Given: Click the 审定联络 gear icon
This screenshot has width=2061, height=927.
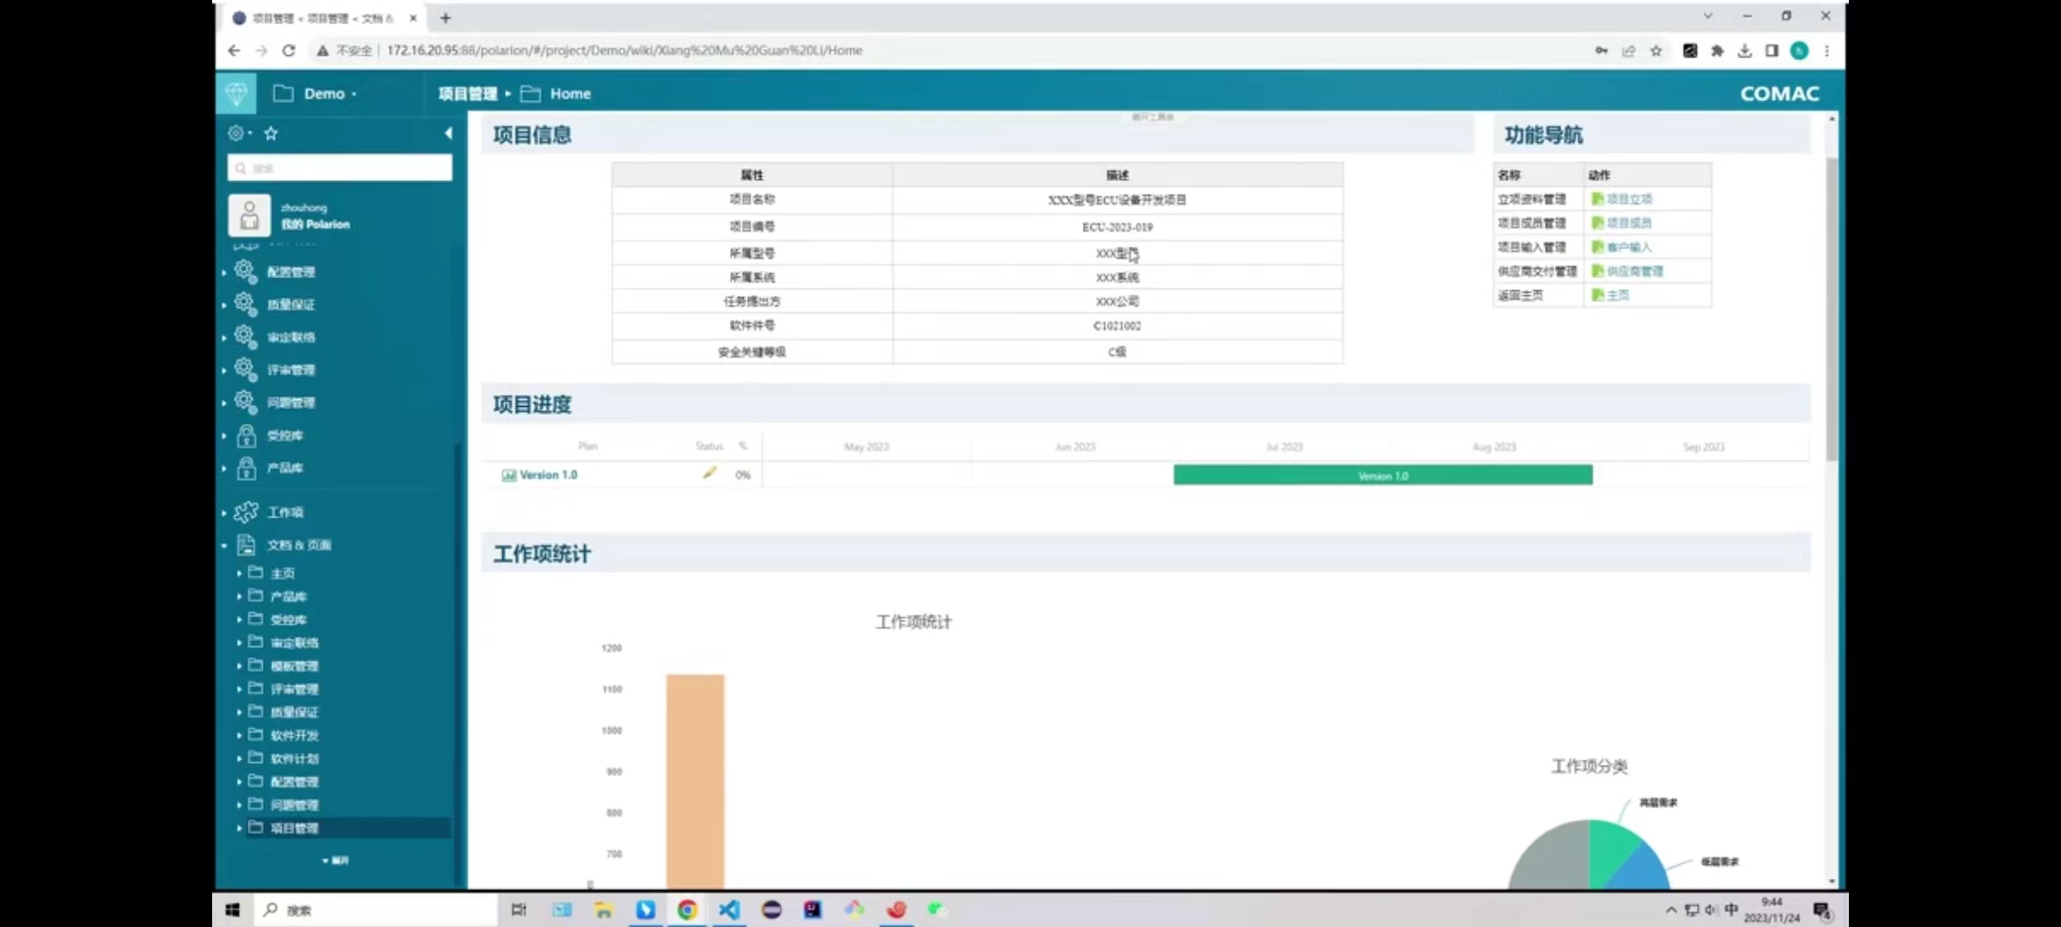Looking at the screenshot, I should pos(246,336).
